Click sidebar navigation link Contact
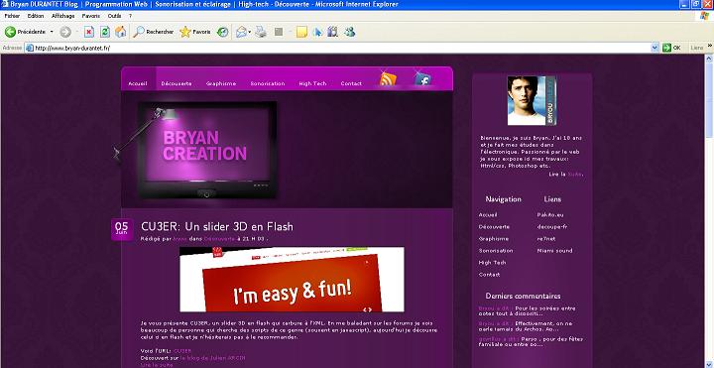Image resolution: width=714 pixels, height=368 pixels. tap(490, 275)
